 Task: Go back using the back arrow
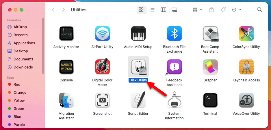(x=53, y=10)
